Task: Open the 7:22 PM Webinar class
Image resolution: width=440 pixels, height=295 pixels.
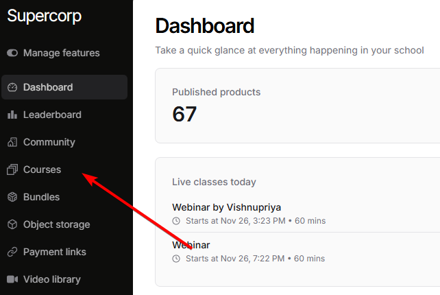Action: click(191, 245)
